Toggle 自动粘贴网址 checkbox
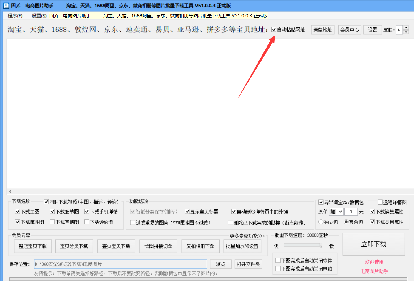Image resolution: width=414 pixels, height=281 pixels. click(x=274, y=30)
